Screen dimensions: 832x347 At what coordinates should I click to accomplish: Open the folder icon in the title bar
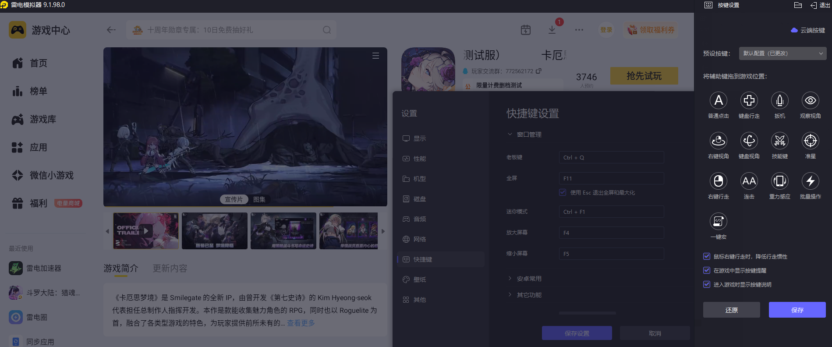pos(798,5)
